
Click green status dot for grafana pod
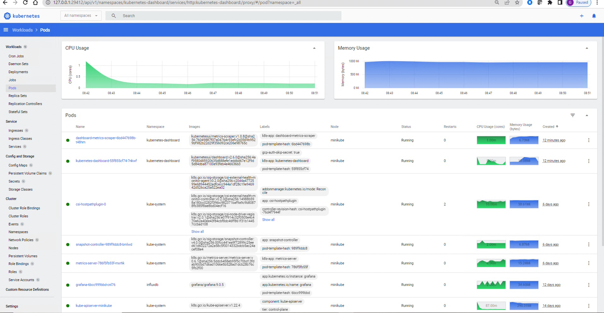pos(68,285)
